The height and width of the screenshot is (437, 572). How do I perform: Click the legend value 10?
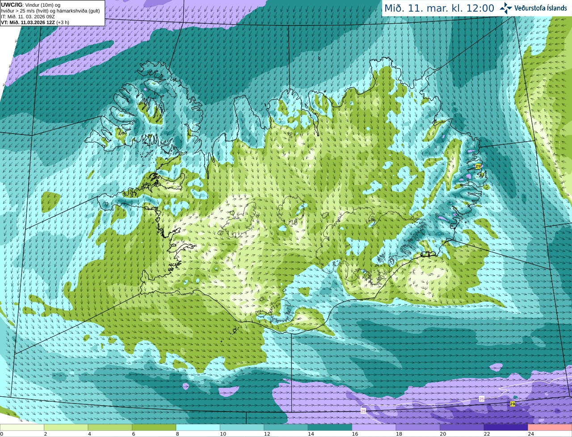coord(223,434)
